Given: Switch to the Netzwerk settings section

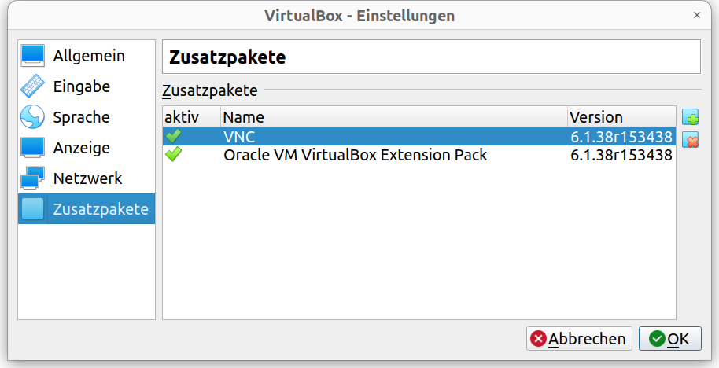Looking at the screenshot, I should (87, 178).
